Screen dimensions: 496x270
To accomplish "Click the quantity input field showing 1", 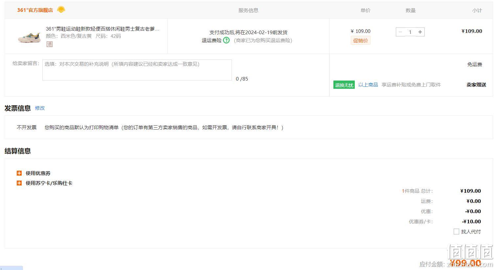I will point(410,32).
